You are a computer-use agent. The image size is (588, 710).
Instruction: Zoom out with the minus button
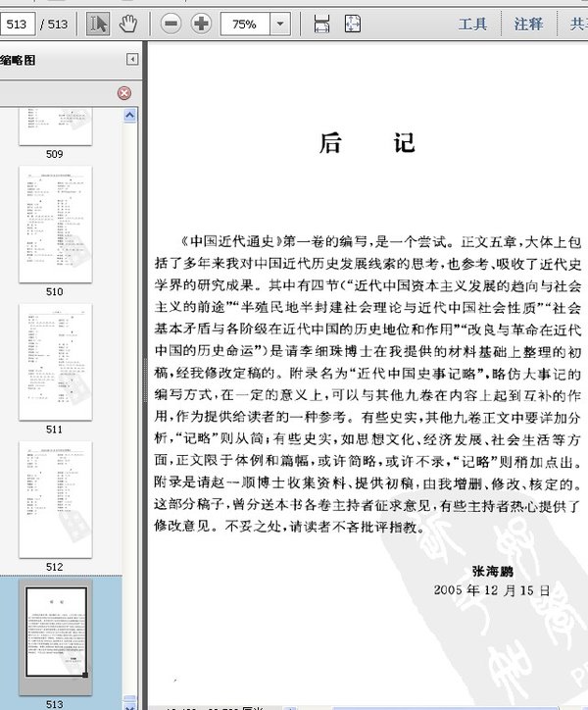click(171, 24)
